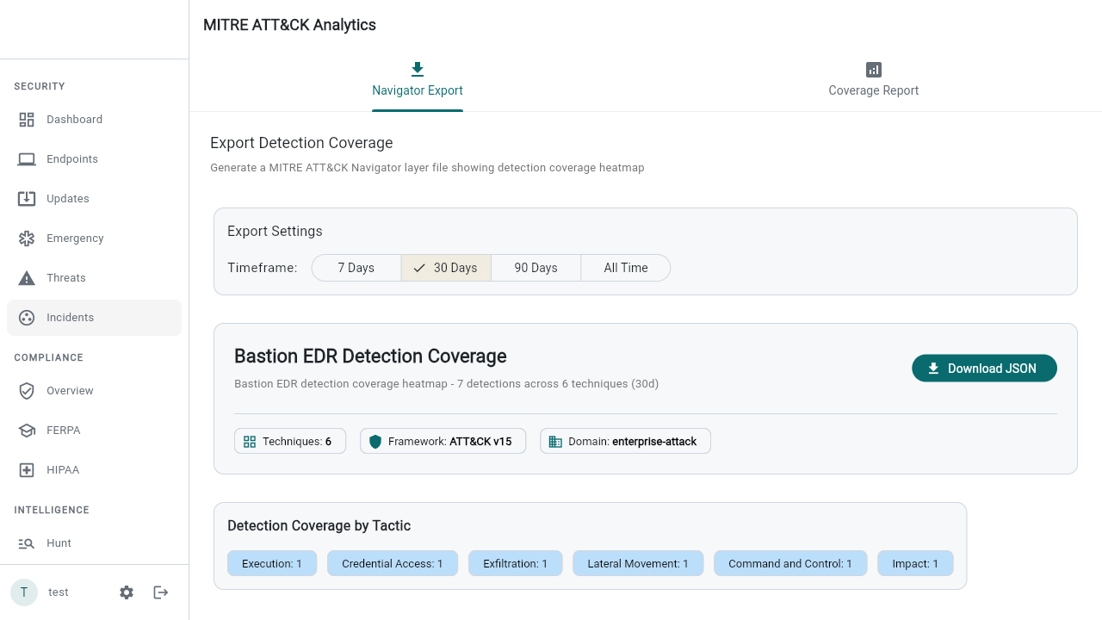Switch to the Navigator Export tab
Image resolution: width=1102 pixels, height=620 pixels.
[x=418, y=80]
